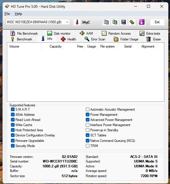Switch to the Random Access tab label

[x=119, y=34]
